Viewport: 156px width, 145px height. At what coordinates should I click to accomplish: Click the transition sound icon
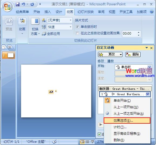(x=44, y=20)
